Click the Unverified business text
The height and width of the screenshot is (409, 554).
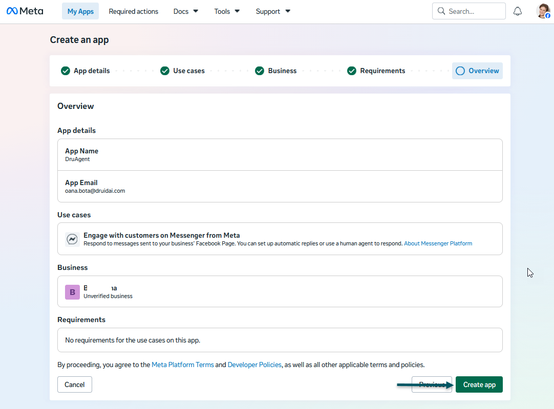pos(108,296)
